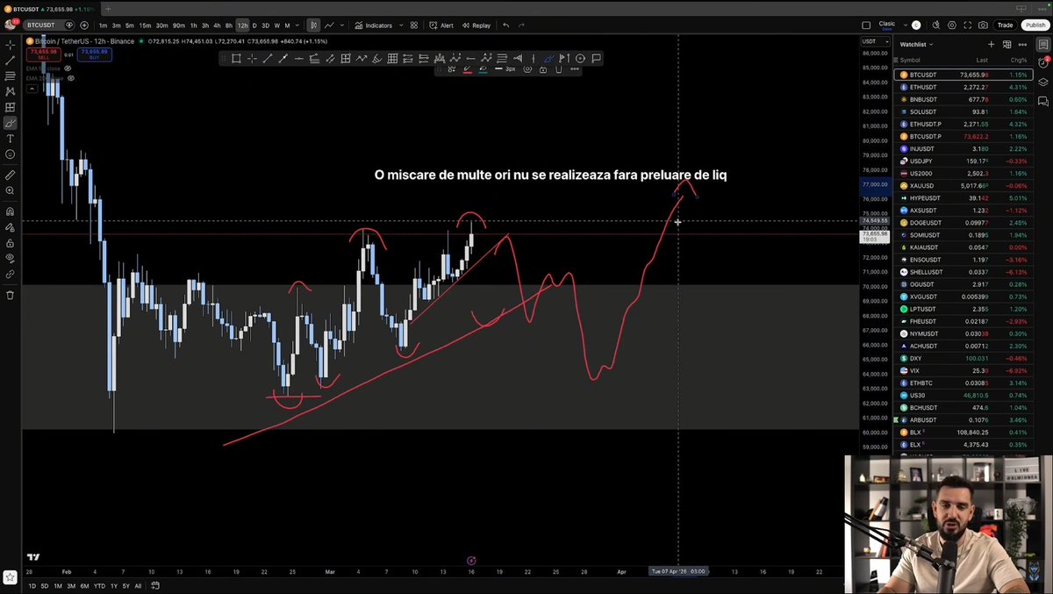Select the Text tool in left sidebar

tap(11, 139)
